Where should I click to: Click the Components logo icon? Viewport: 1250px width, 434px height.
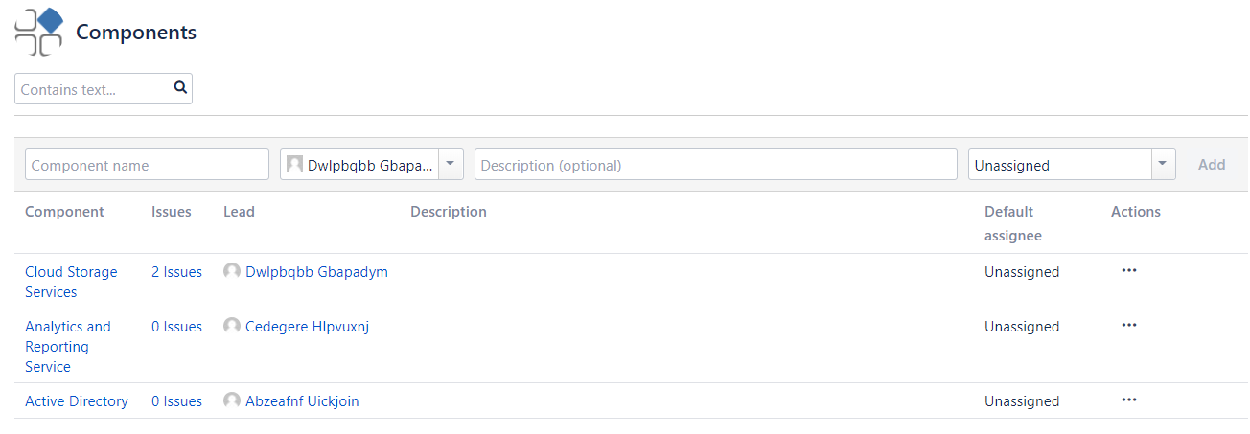click(39, 32)
